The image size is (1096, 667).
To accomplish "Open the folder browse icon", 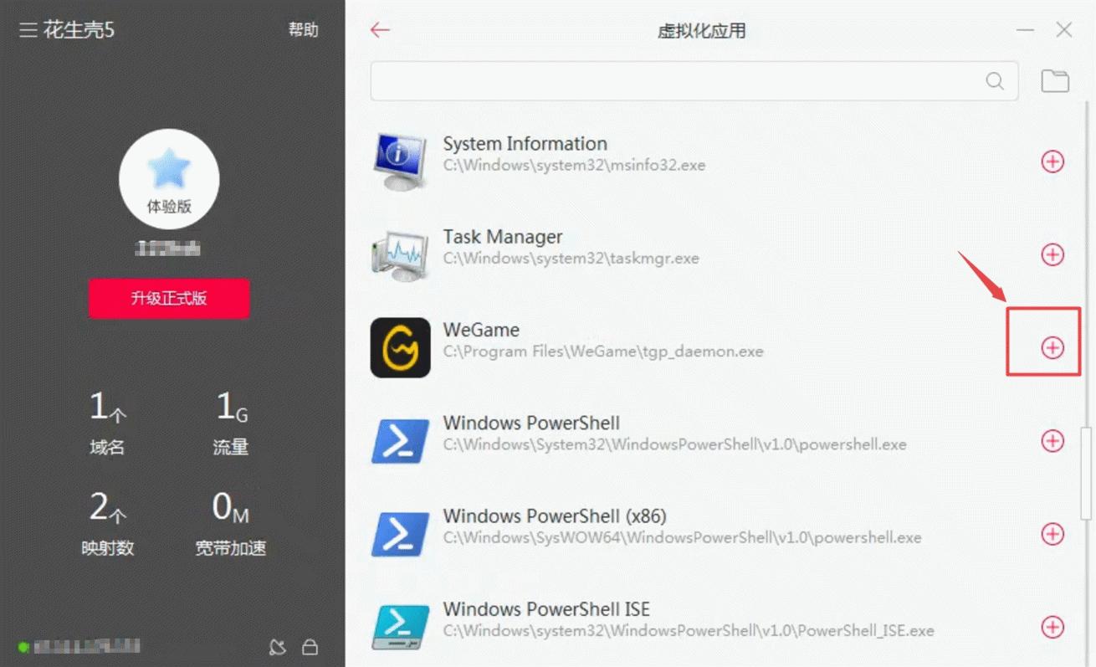I will click(x=1055, y=81).
